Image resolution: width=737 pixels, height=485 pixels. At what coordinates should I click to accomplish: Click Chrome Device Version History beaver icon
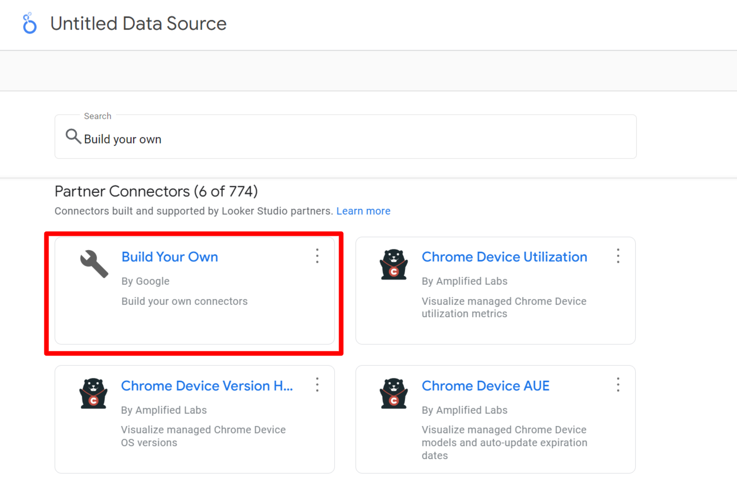93,394
